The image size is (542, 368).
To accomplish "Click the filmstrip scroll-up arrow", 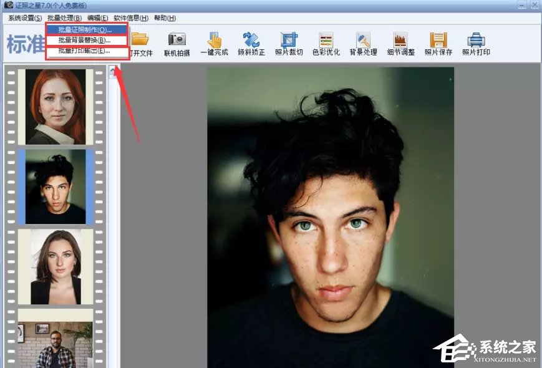I will click(113, 69).
